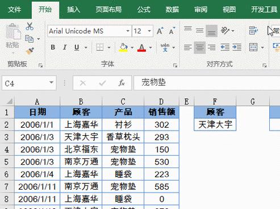This screenshot has width=280, height=209.
Task: Click 销售额 header cell
Action: [x=161, y=112]
